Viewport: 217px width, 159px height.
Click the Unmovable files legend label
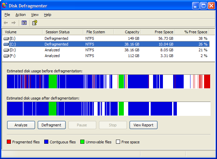pyautogui.click(x=99, y=142)
